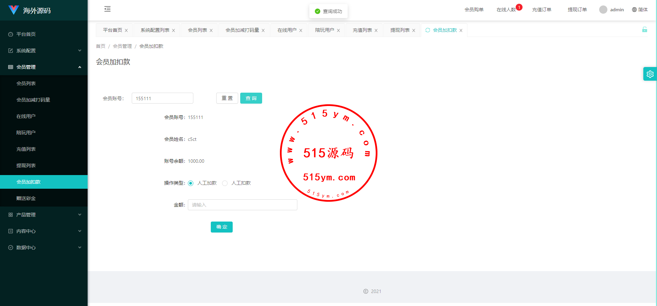Expand the 产品管理 sidebar menu

(x=44, y=215)
